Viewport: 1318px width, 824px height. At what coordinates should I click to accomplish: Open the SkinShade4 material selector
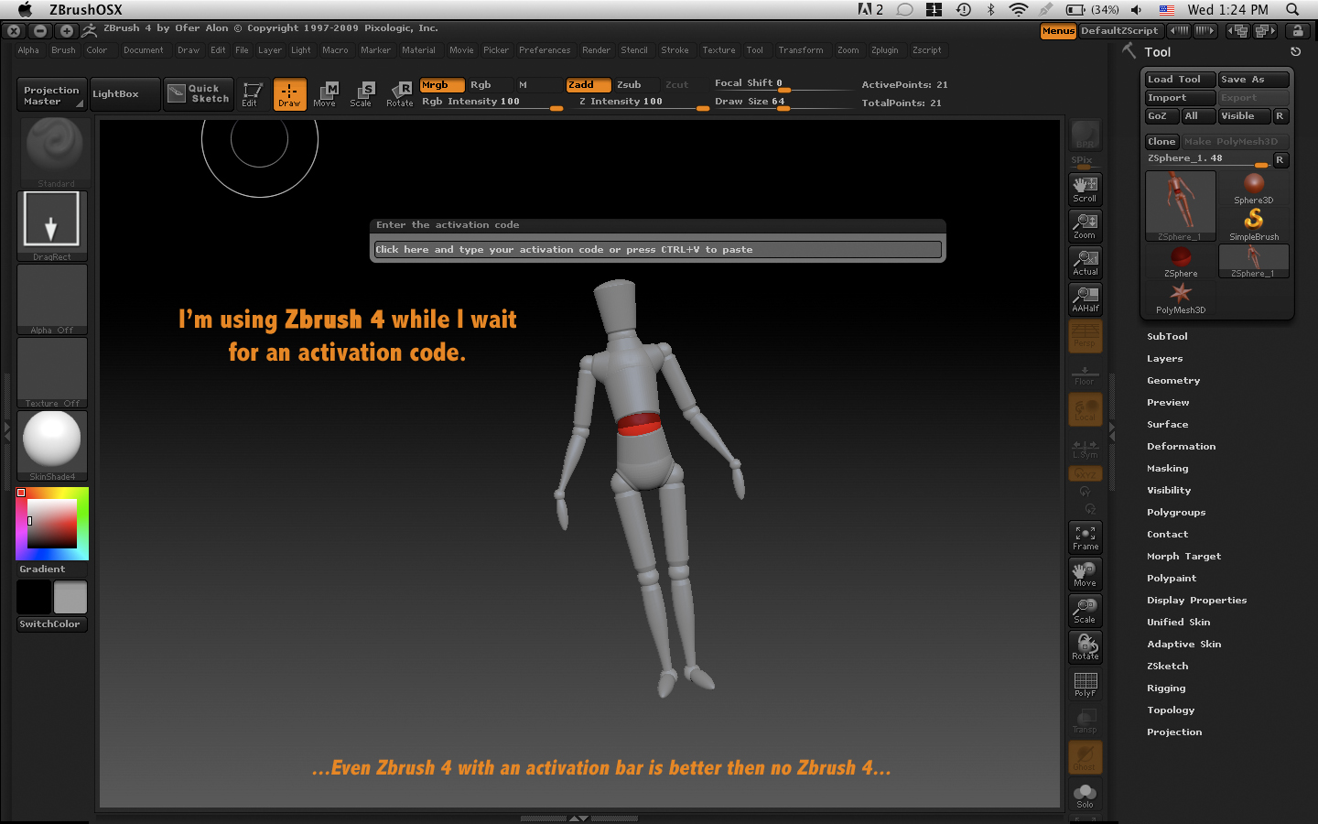[x=52, y=446]
